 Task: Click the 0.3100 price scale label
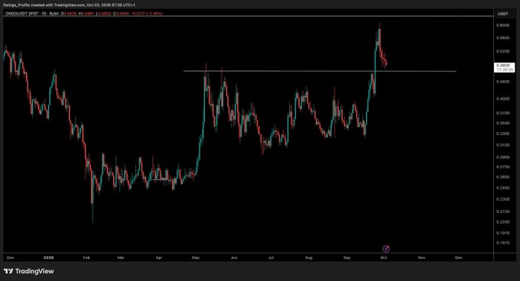point(502,145)
